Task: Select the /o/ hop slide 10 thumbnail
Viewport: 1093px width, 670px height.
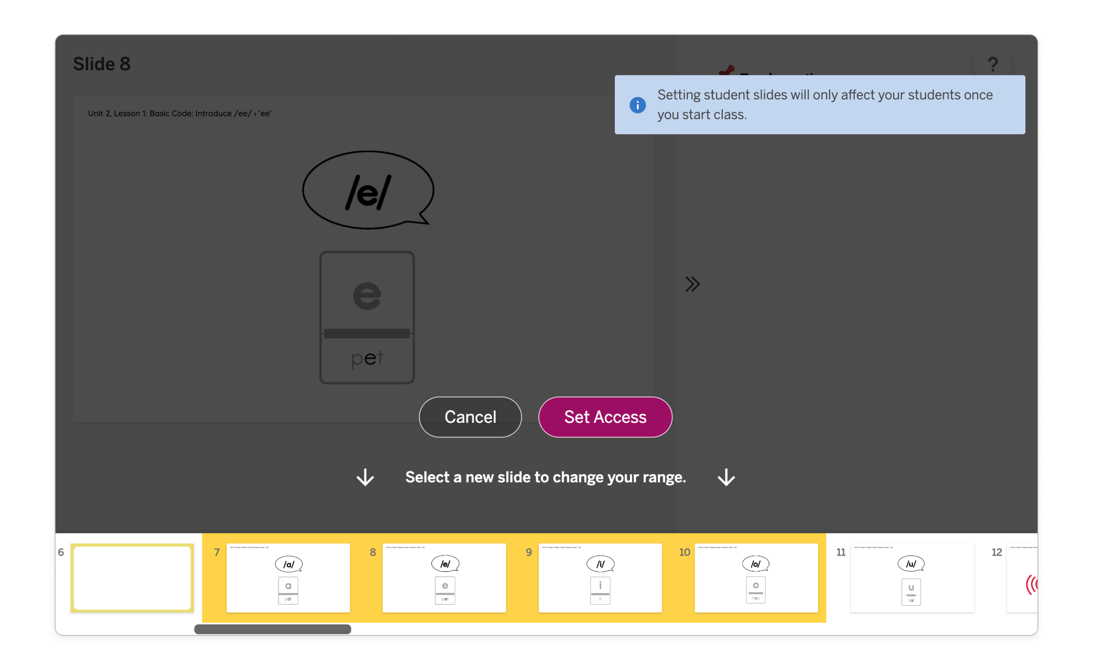Action: pos(756,578)
